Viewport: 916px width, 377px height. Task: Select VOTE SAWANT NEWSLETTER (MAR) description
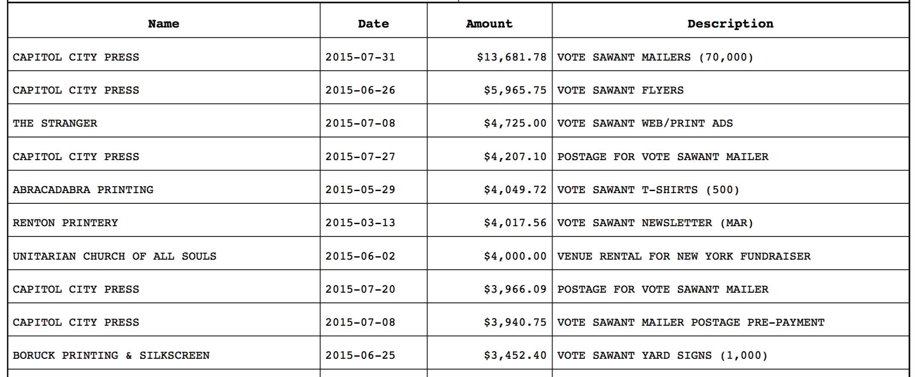point(655,223)
